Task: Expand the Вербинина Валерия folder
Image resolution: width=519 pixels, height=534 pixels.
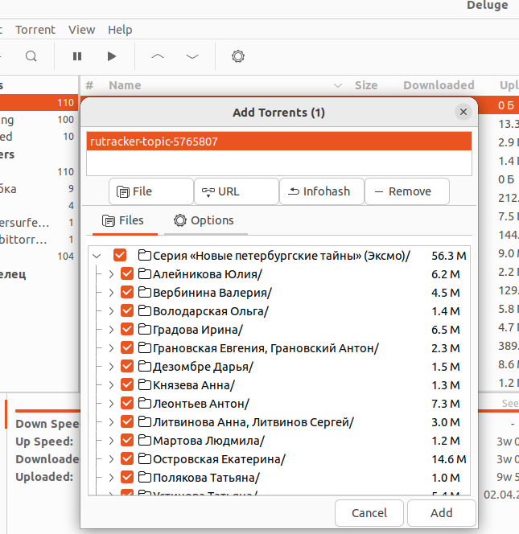Action: pyautogui.click(x=111, y=293)
